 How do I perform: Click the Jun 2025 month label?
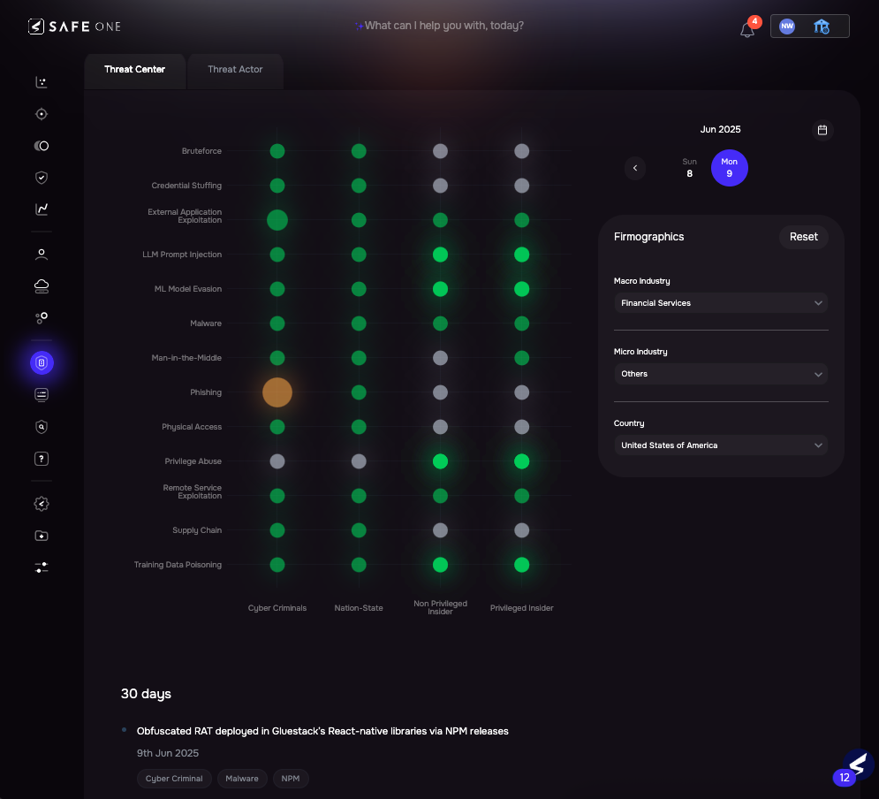tap(720, 130)
